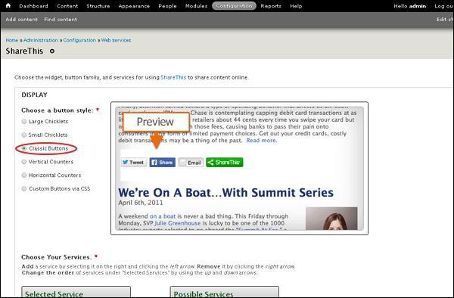Click the Read more link in preview

click(262, 141)
